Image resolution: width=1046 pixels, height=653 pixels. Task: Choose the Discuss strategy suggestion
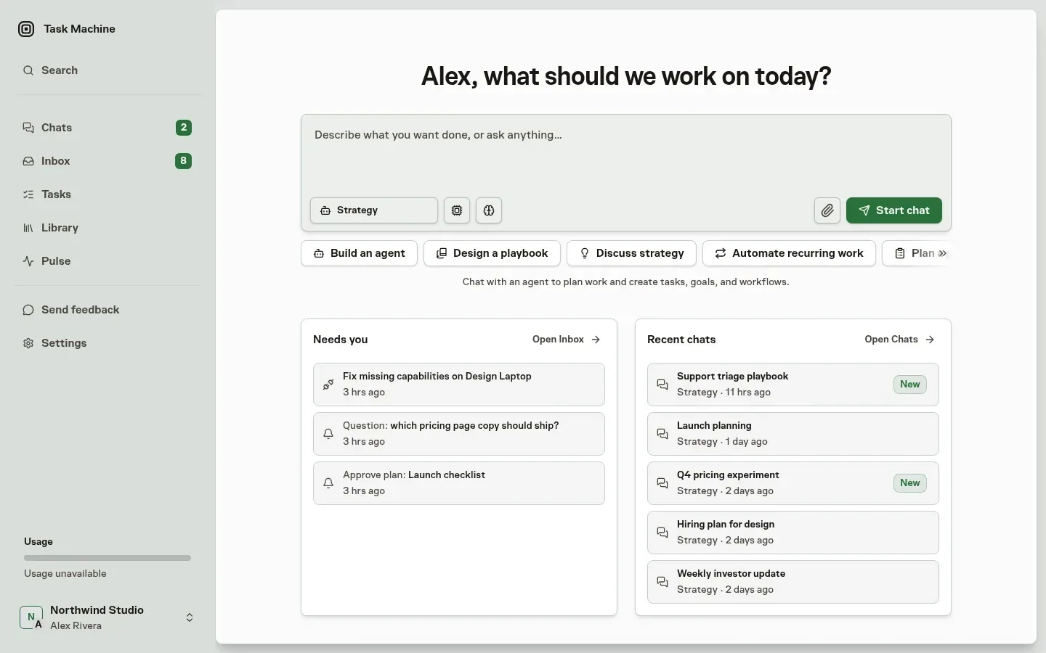pos(631,253)
